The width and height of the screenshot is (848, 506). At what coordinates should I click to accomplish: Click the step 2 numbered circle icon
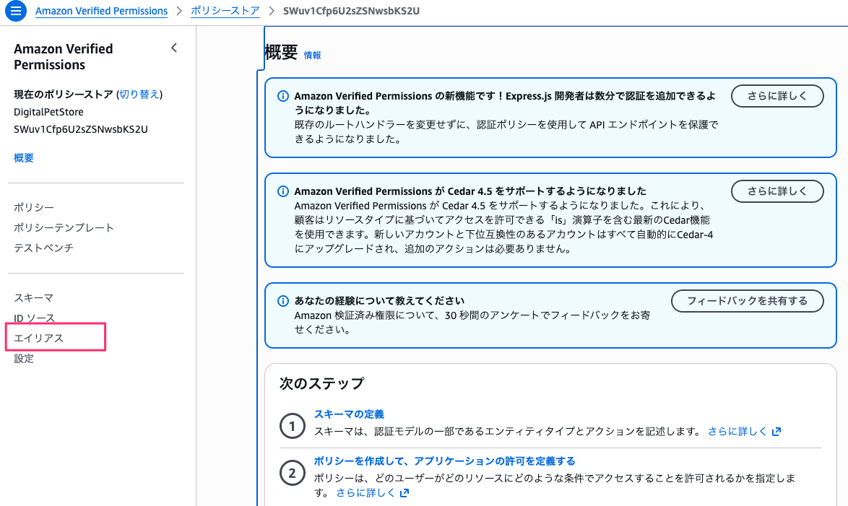(292, 473)
